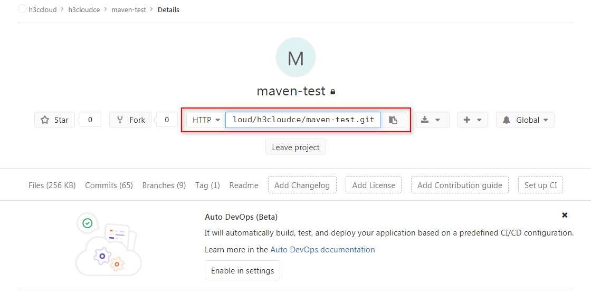
Task: Dismiss the Auto DevOps banner
Action: [x=565, y=215]
